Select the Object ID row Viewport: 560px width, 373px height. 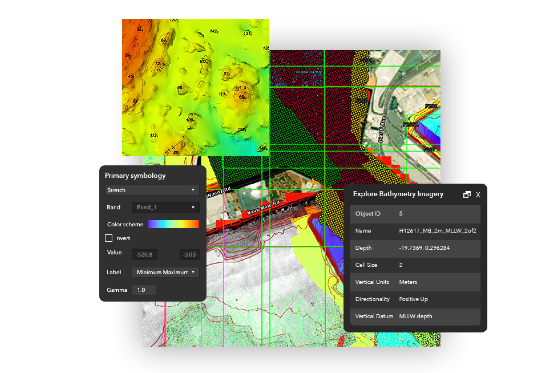415,214
